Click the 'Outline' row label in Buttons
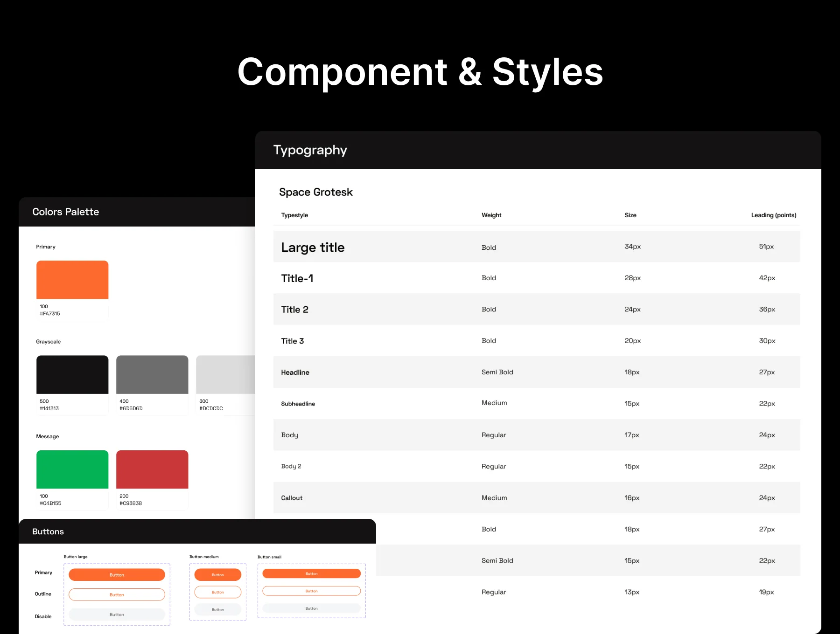This screenshot has height=634, width=840. [43, 594]
